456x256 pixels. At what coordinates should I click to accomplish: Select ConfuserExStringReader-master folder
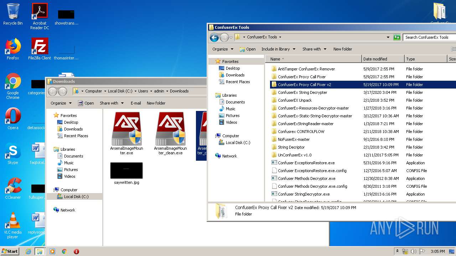305,124
